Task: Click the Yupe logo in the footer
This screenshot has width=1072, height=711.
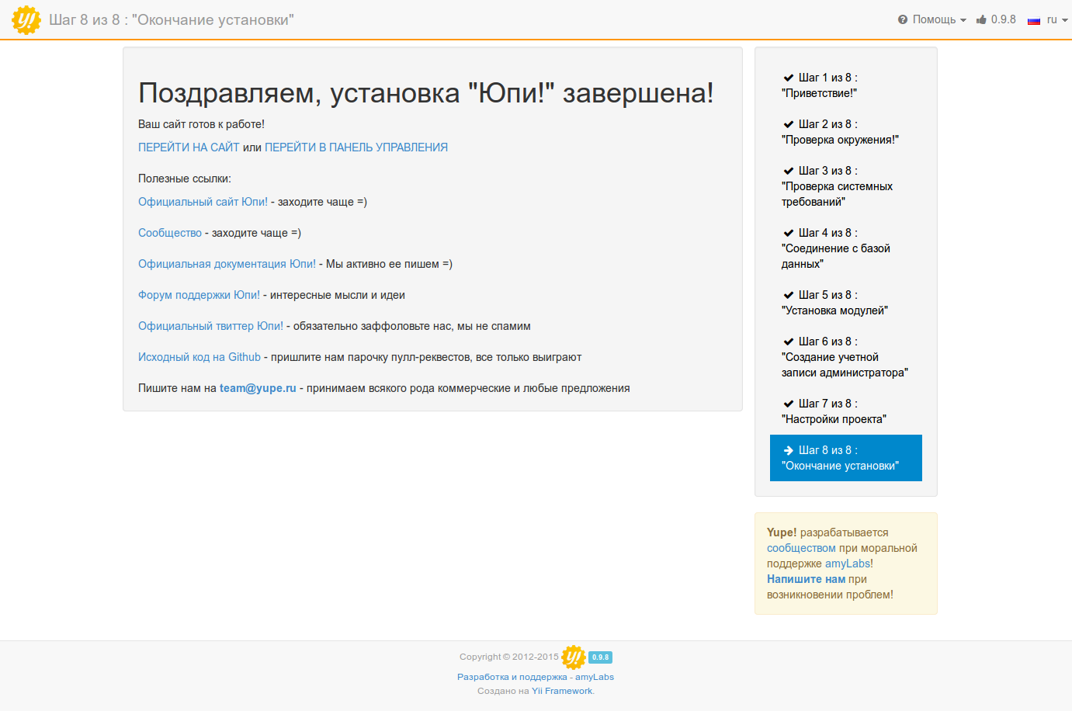Action: click(x=574, y=657)
